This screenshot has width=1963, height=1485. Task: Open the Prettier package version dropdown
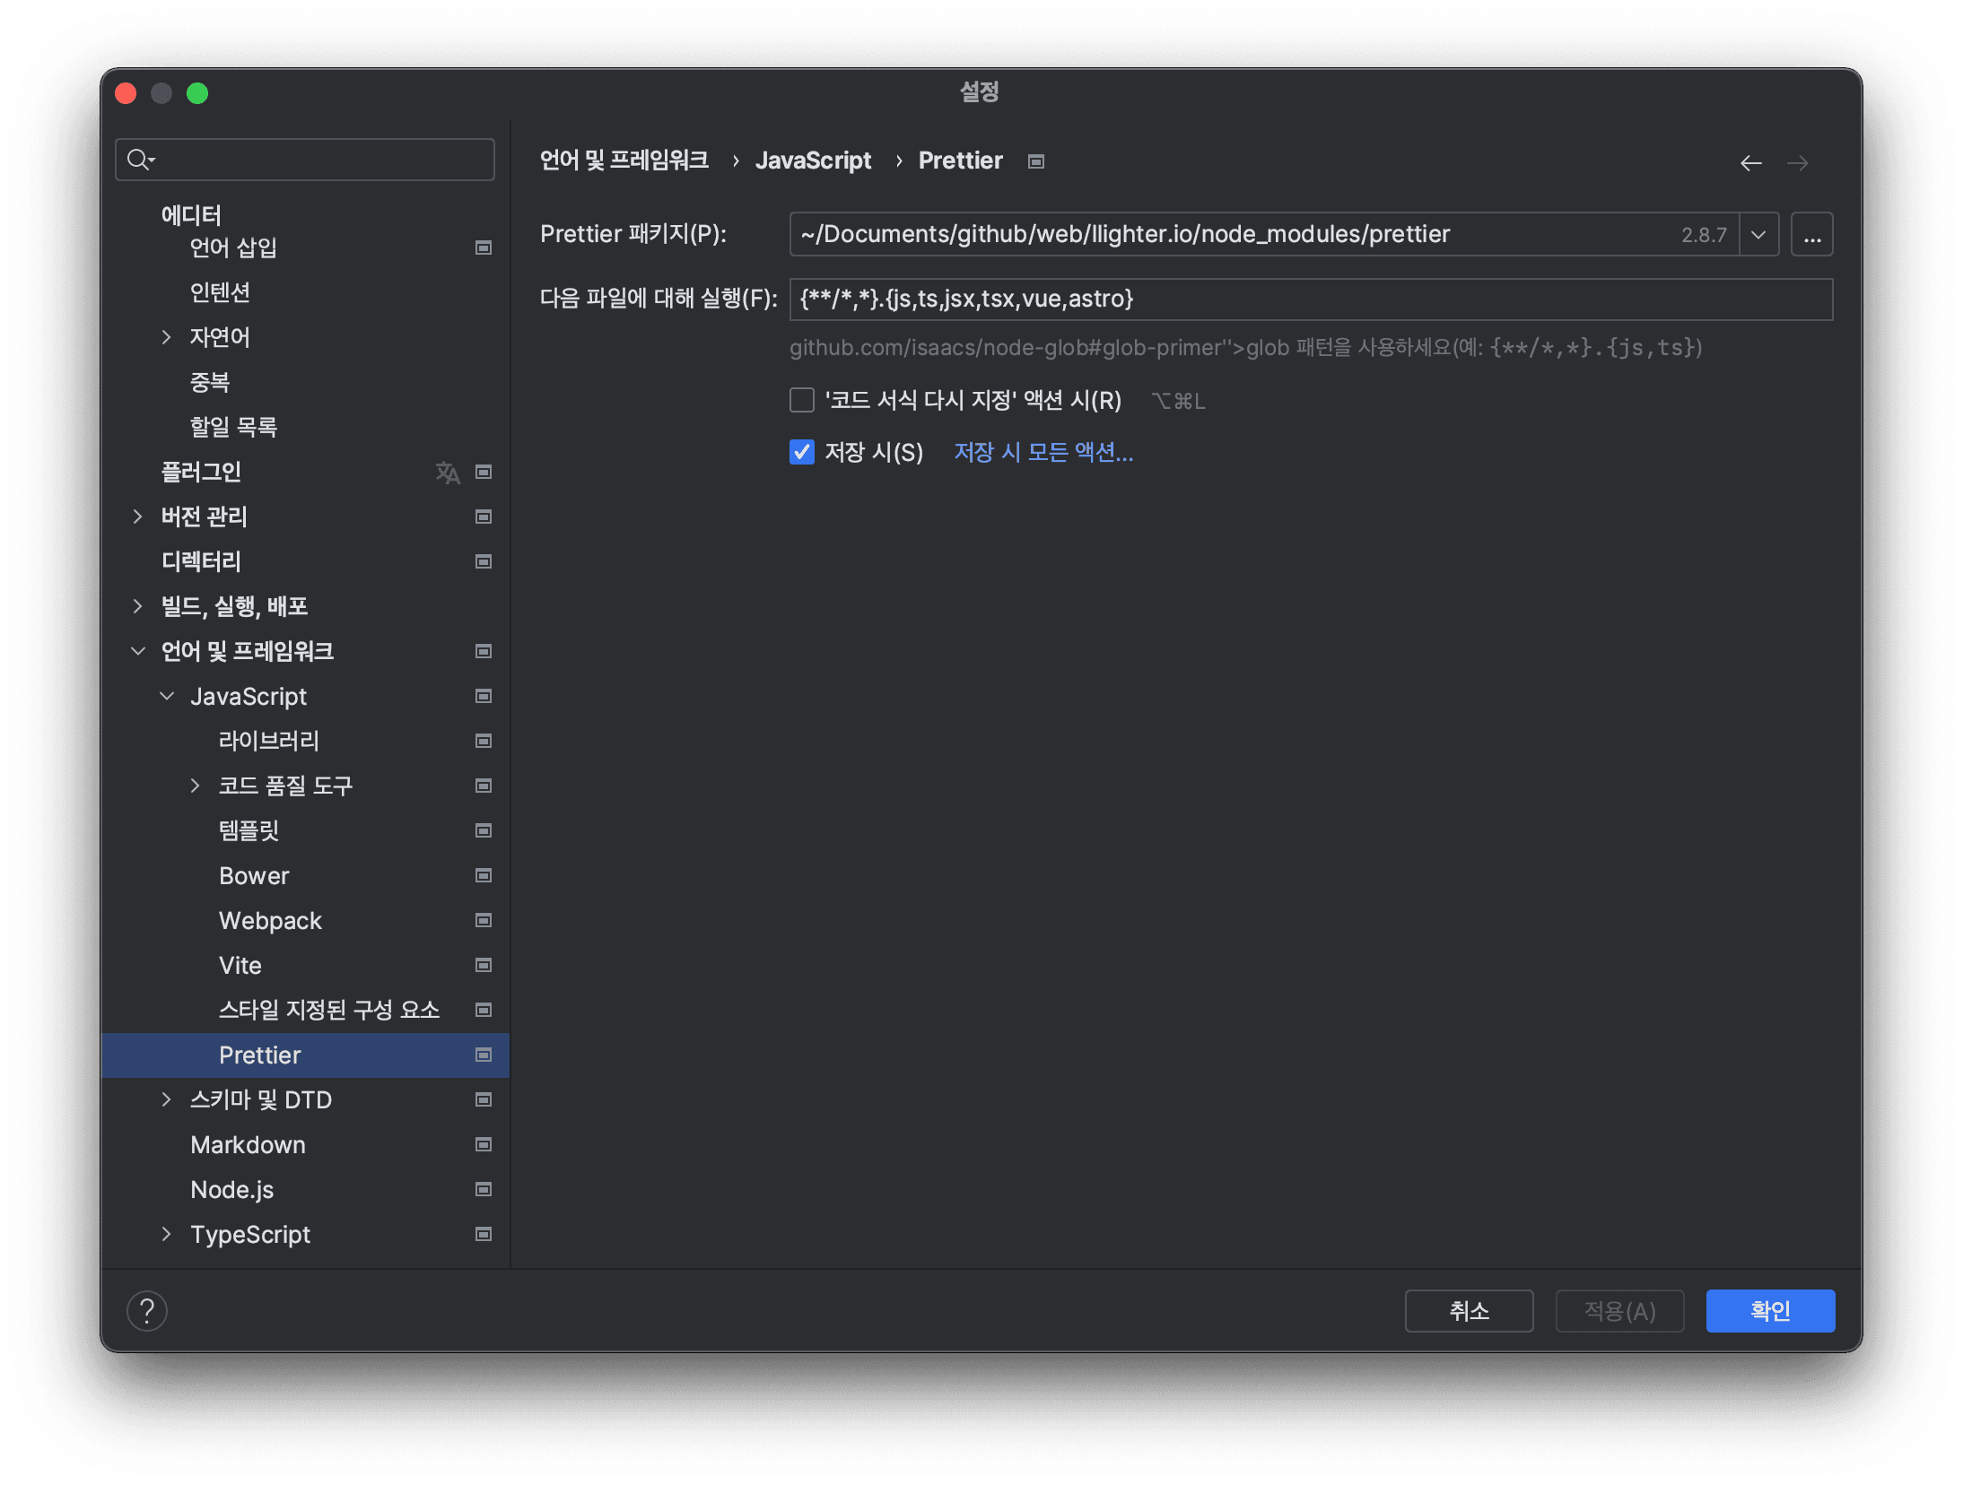coord(1758,234)
